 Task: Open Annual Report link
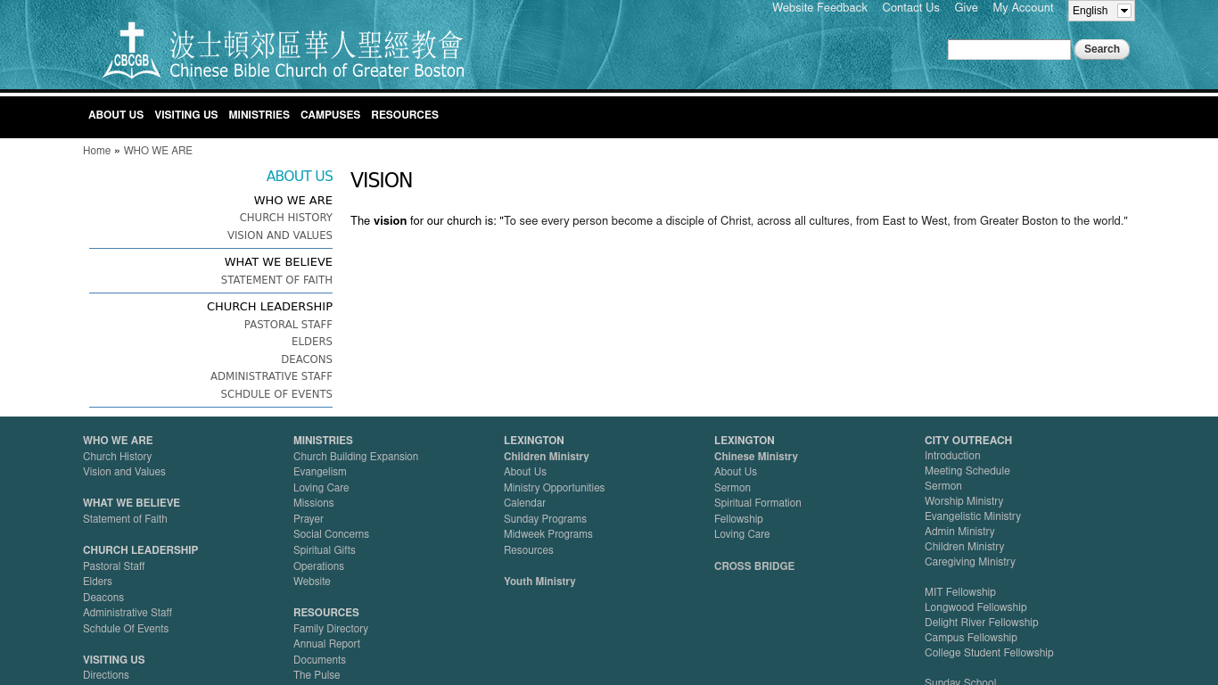pos(327,644)
